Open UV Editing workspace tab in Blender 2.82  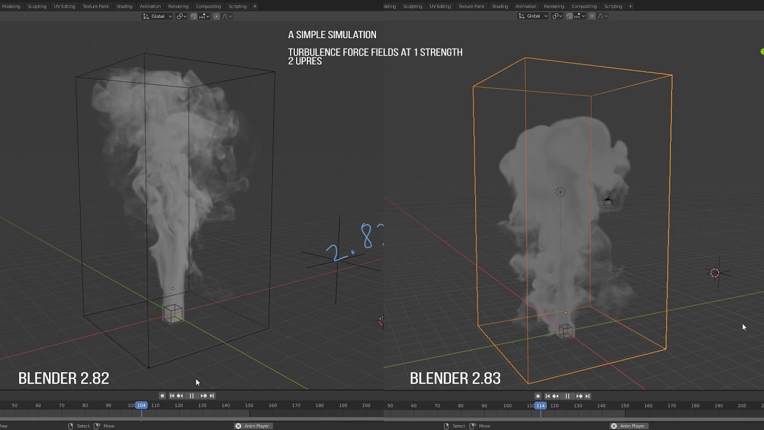click(x=64, y=6)
